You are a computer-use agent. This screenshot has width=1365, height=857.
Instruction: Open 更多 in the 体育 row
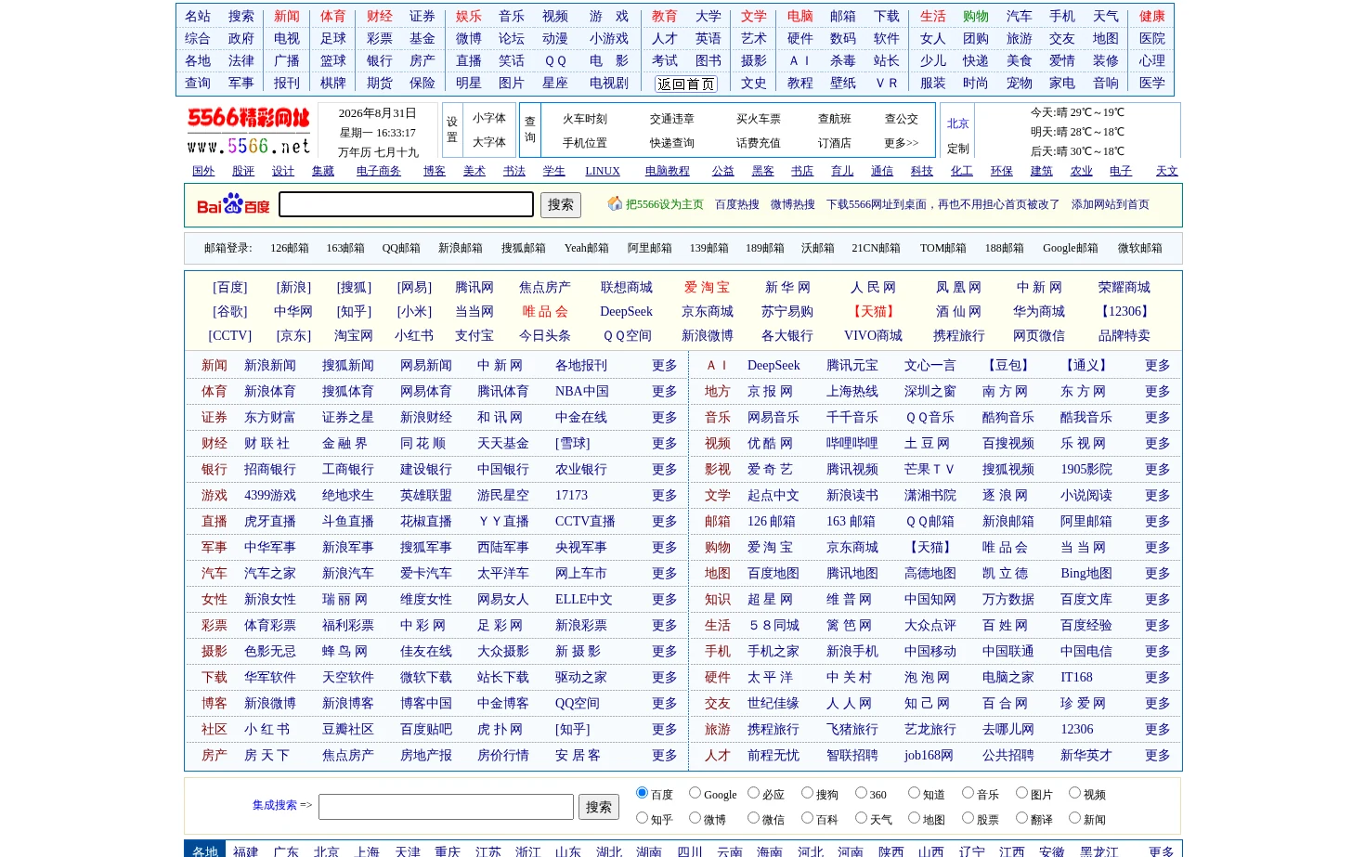coord(664,392)
